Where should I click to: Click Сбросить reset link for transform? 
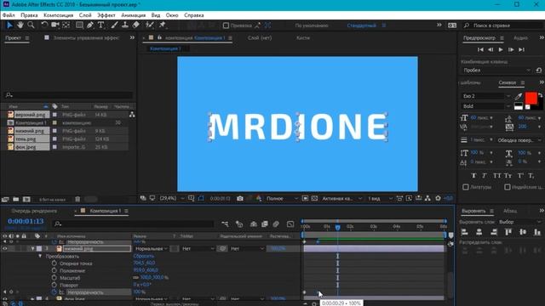coord(144,256)
